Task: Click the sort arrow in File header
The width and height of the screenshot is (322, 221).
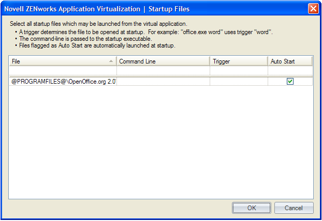Action: click(x=111, y=61)
